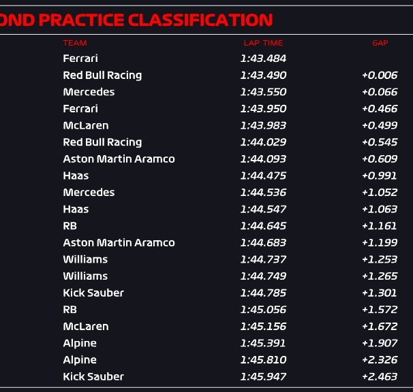Image resolution: width=413 pixels, height=392 pixels.
Task: Click the GAP column header
Action: (x=380, y=43)
